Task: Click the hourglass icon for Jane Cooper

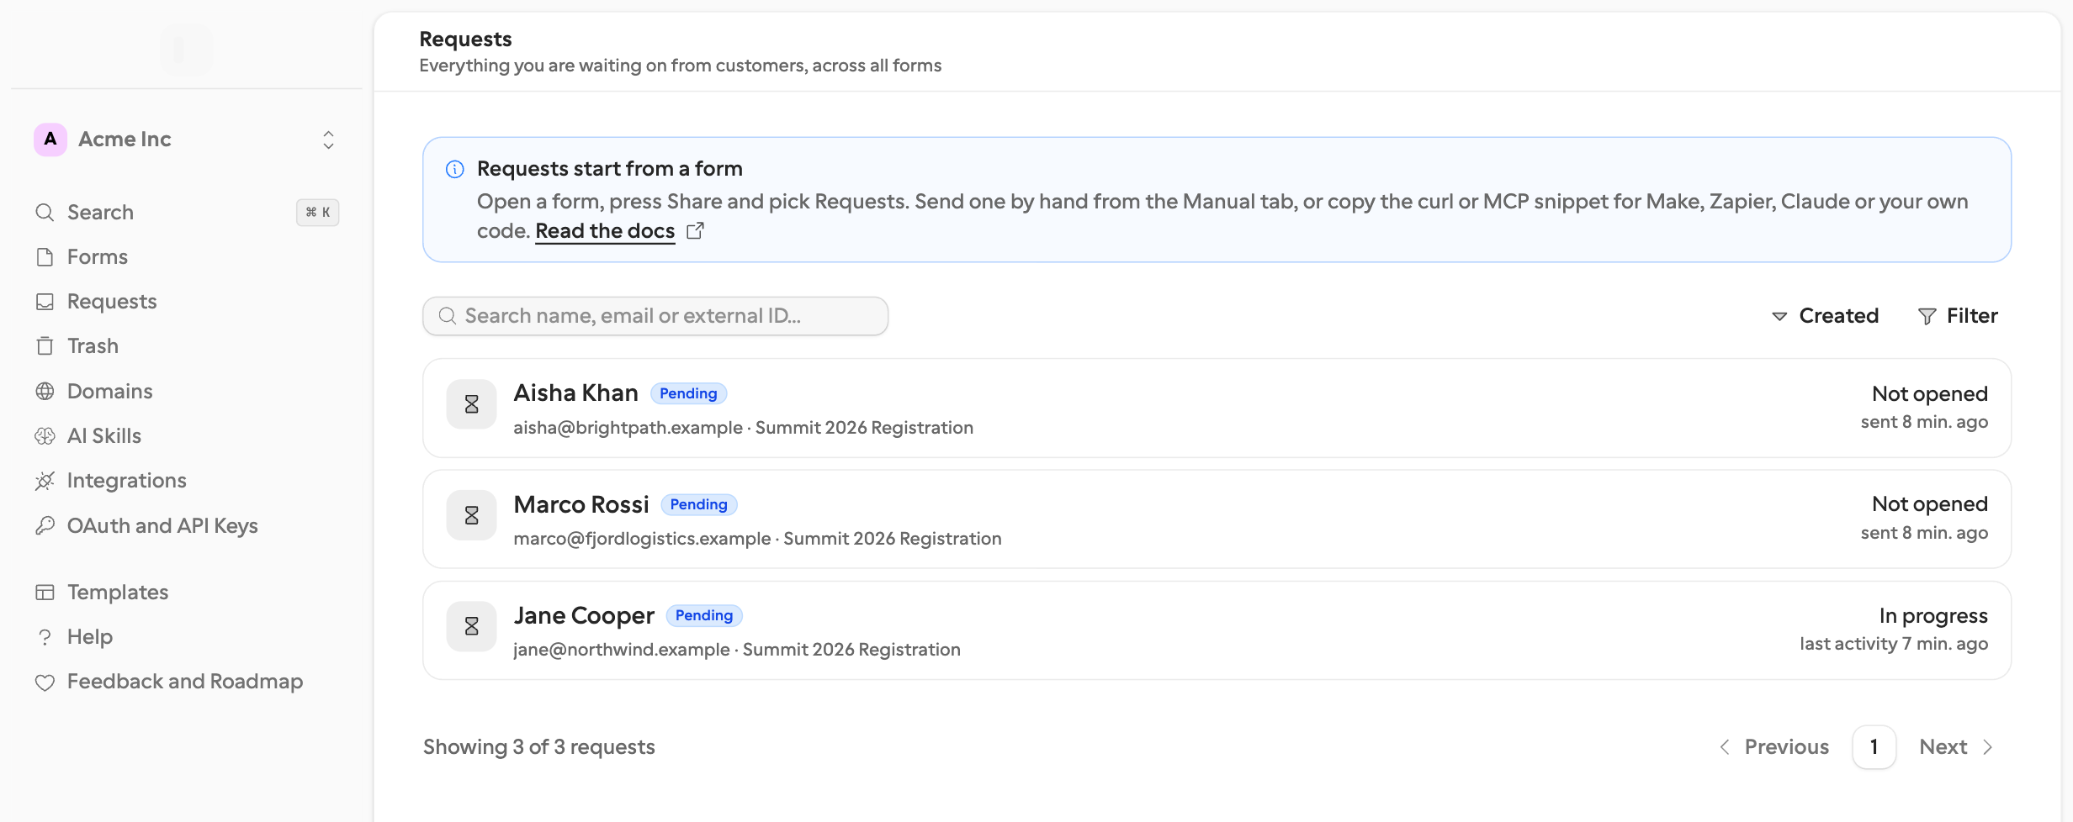Action: click(x=472, y=626)
